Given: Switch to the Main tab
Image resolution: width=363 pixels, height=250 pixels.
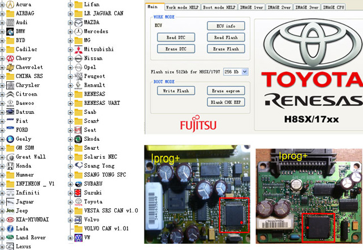Looking at the screenshot, I should [155, 7].
